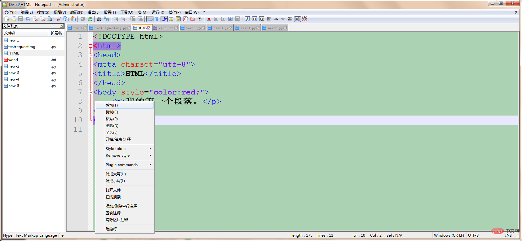Toggle synchronized vertical scrolling
This screenshot has width=522, height=241.
pos(133,19)
